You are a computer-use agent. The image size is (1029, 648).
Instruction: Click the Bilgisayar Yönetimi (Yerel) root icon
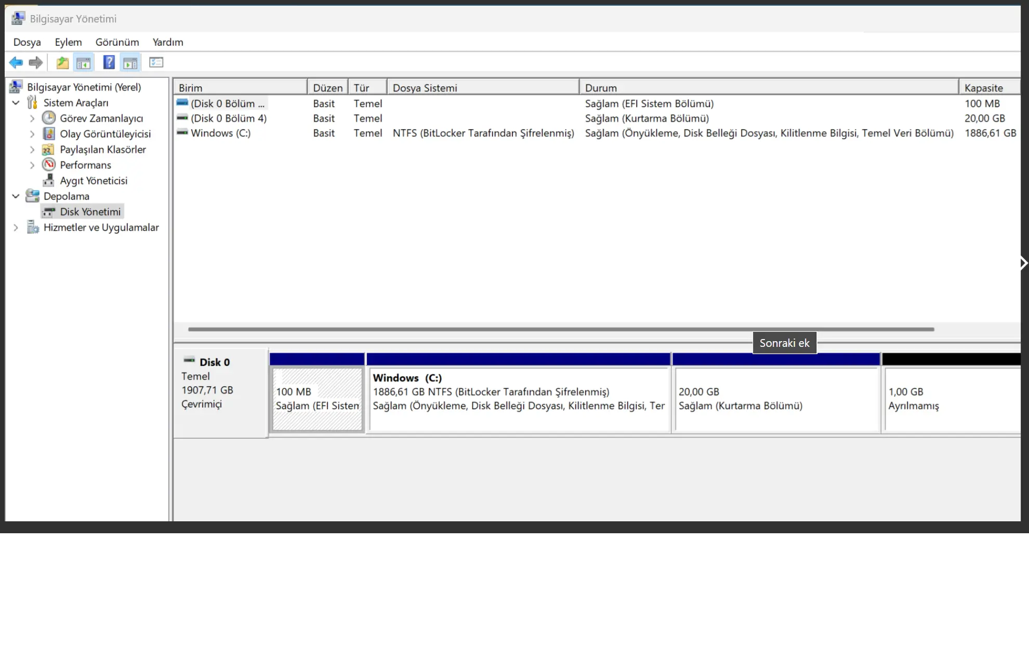[x=16, y=87]
